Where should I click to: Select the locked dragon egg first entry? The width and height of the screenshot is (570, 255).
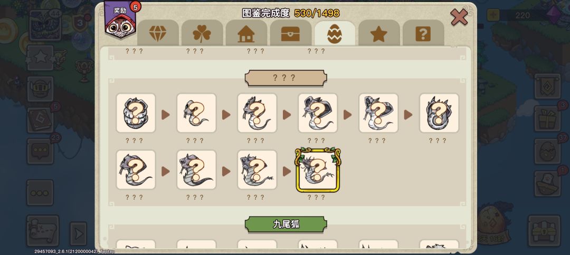[x=136, y=113]
